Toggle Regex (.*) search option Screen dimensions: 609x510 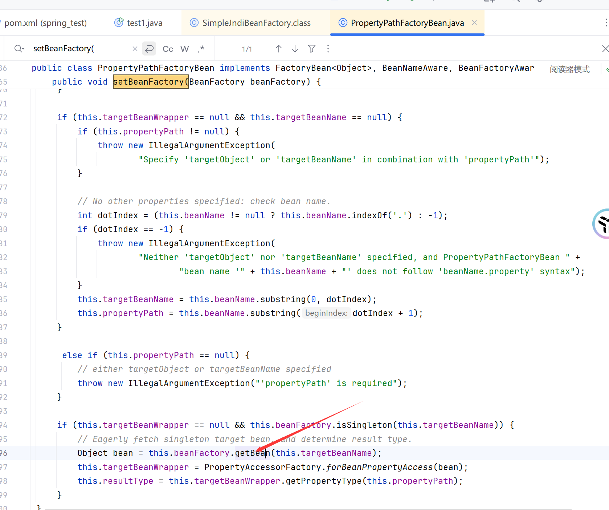click(201, 49)
